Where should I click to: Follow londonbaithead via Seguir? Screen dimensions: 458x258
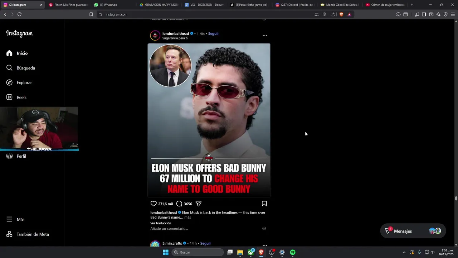[213, 34]
